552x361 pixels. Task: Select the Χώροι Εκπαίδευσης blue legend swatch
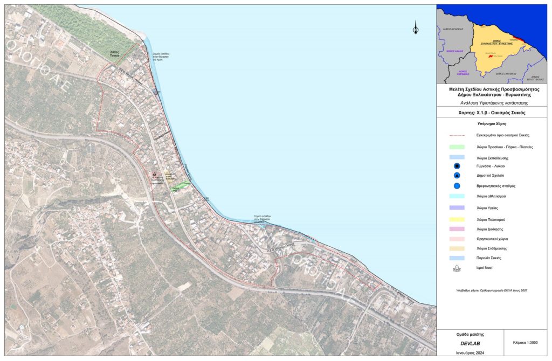(457, 157)
